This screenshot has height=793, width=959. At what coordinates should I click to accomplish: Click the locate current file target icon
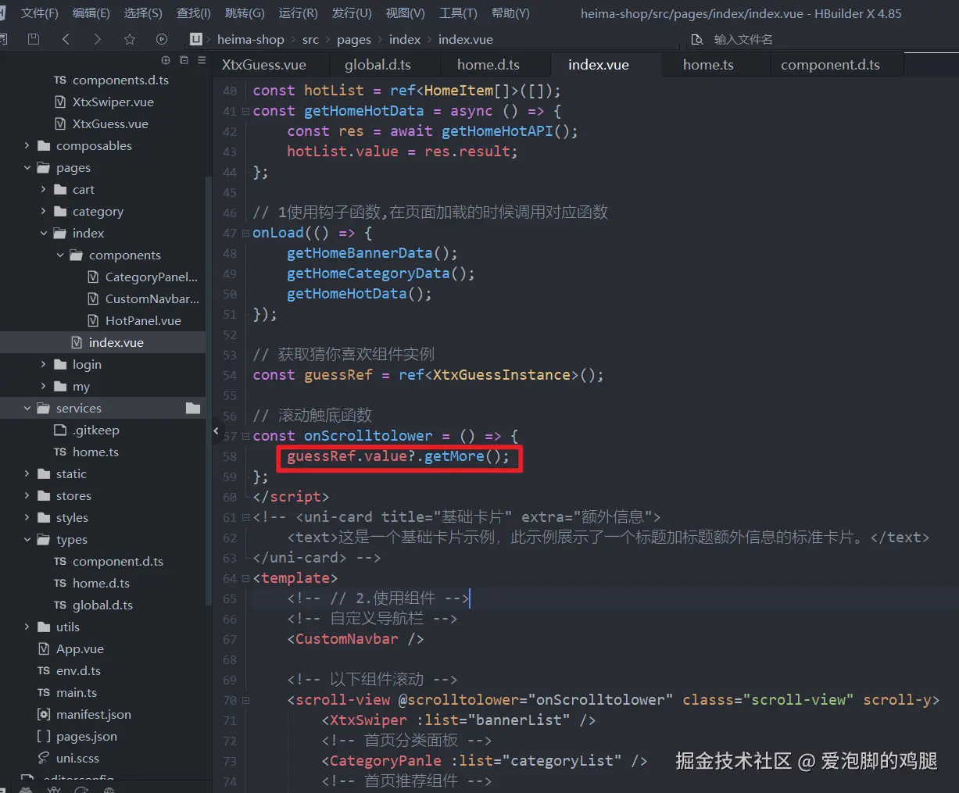(x=166, y=60)
